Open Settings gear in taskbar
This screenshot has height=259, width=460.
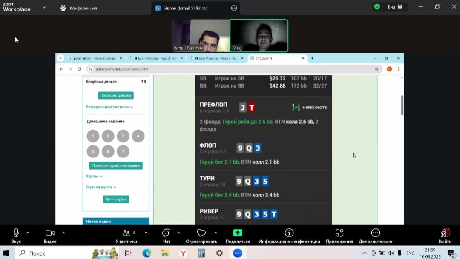point(219,253)
